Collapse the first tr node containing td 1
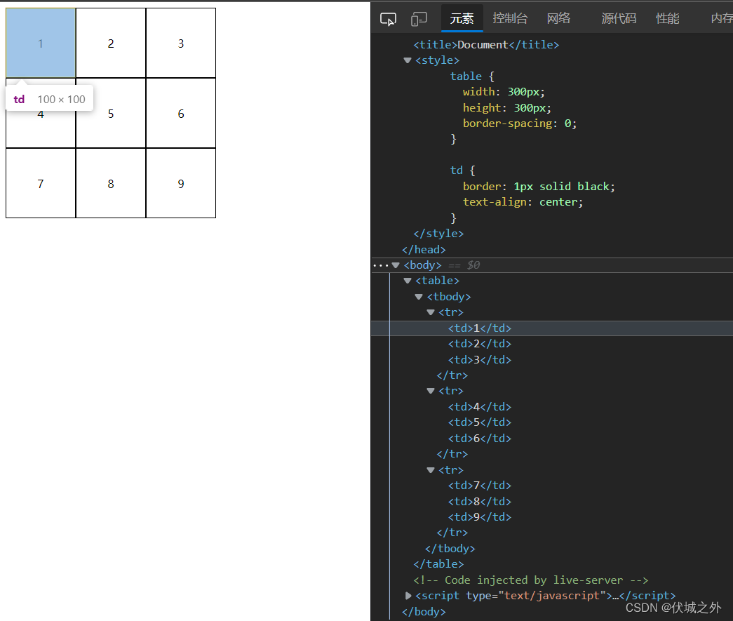The width and height of the screenshot is (733, 621). click(x=431, y=312)
